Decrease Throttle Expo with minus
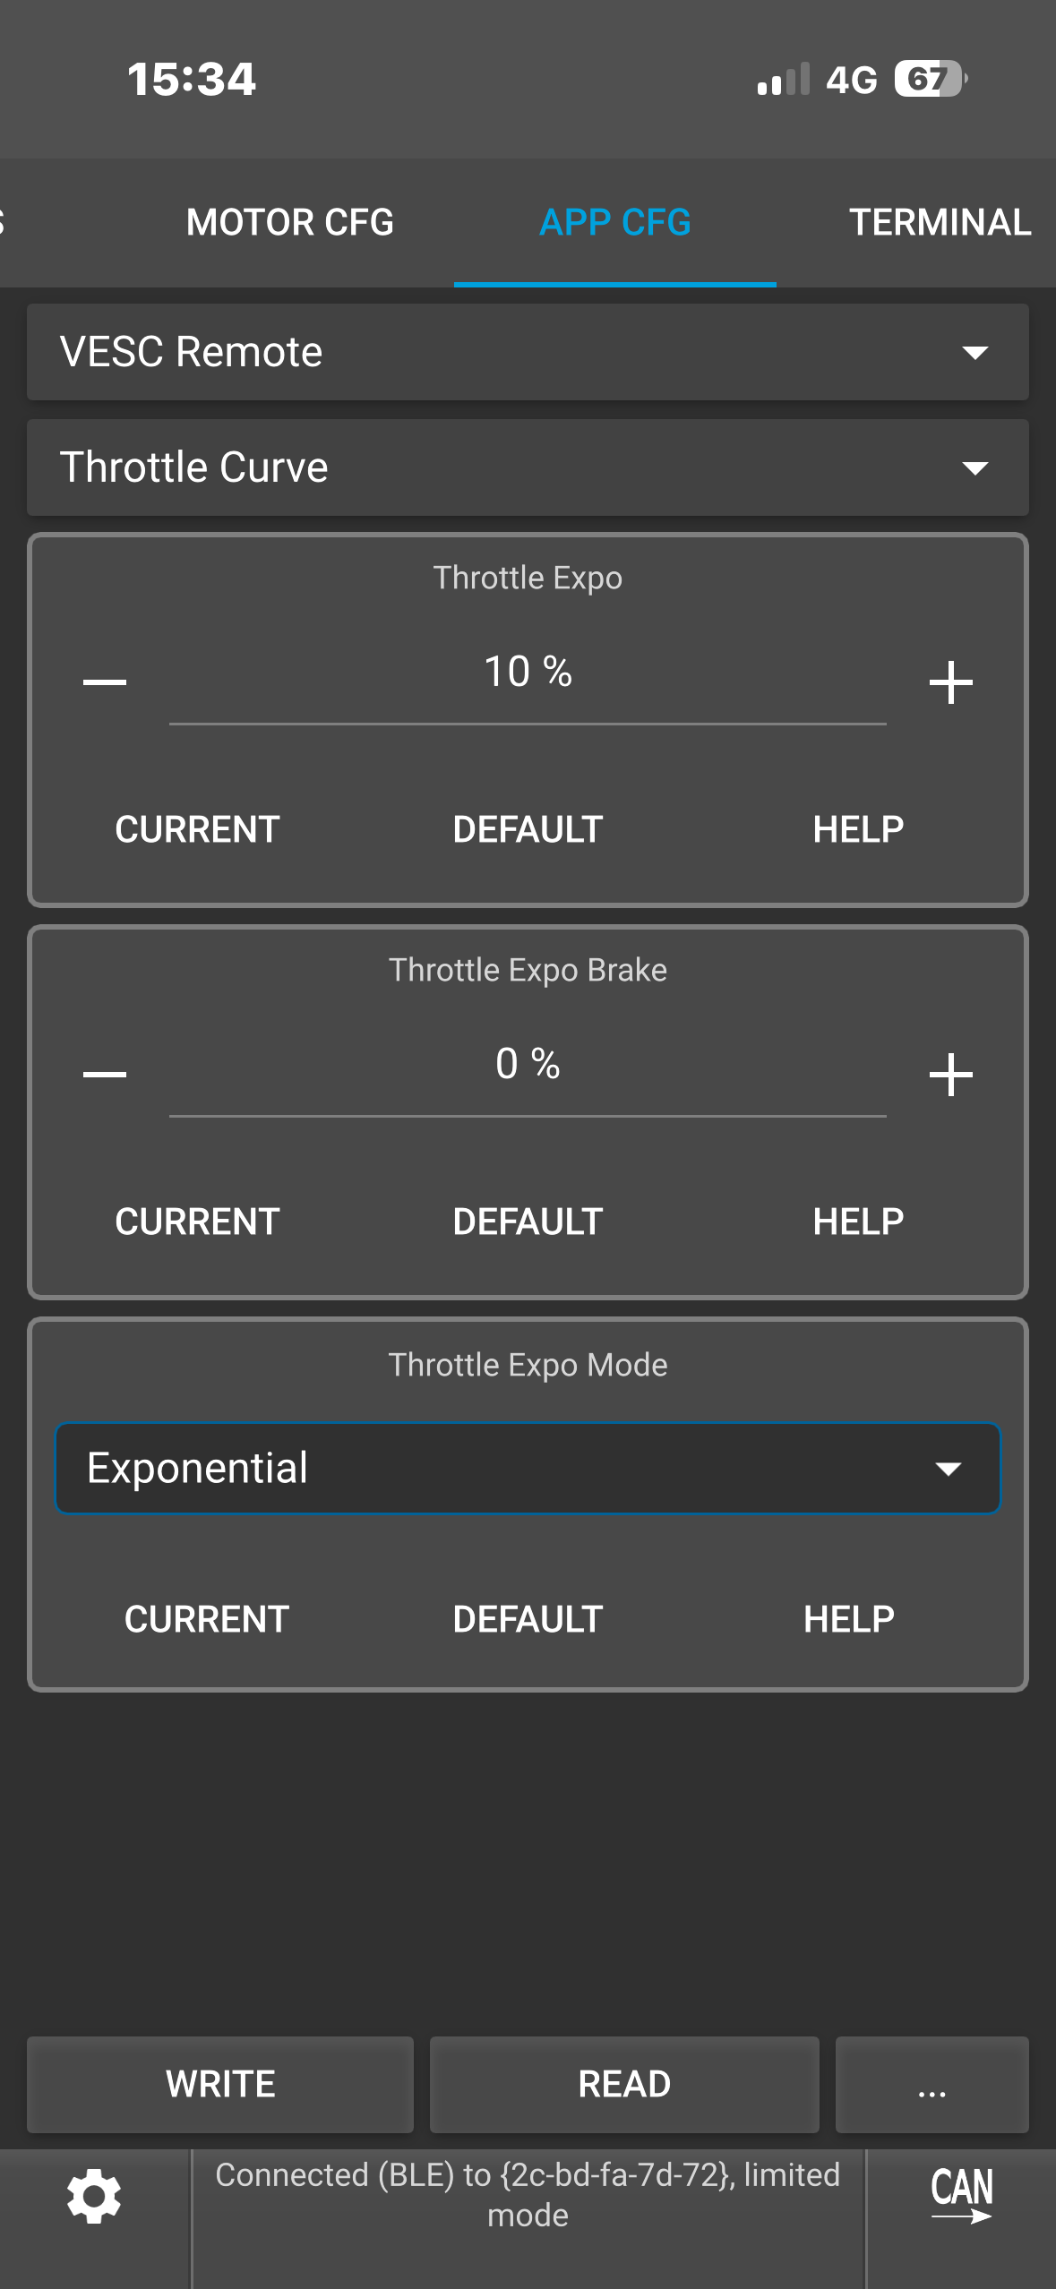The width and height of the screenshot is (1056, 2289). click(x=105, y=682)
